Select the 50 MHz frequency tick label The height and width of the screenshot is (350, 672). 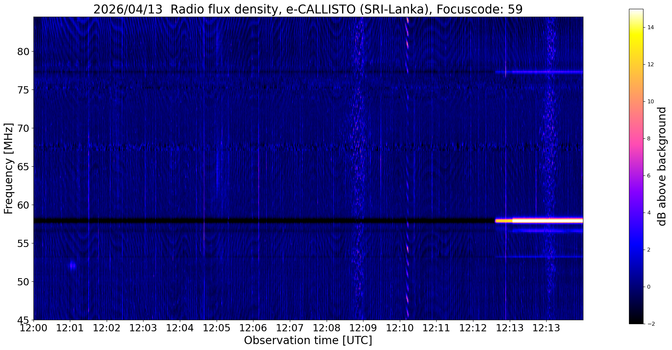point(23,282)
